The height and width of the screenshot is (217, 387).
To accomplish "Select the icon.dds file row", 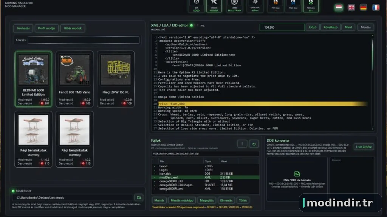I will pos(205,173).
